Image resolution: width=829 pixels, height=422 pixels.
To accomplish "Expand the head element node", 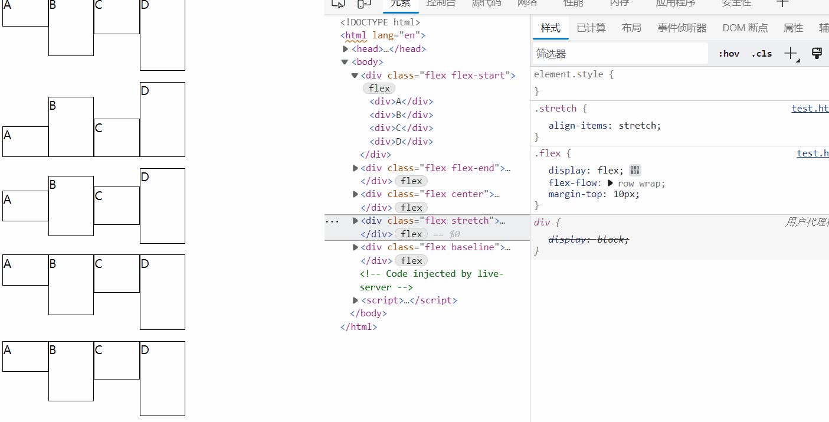I will [x=345, y=49].
